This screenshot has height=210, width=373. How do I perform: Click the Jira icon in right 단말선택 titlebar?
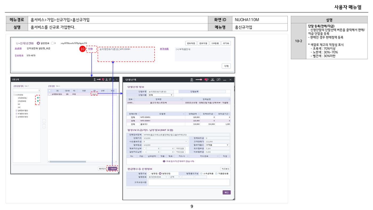point(192,80)
